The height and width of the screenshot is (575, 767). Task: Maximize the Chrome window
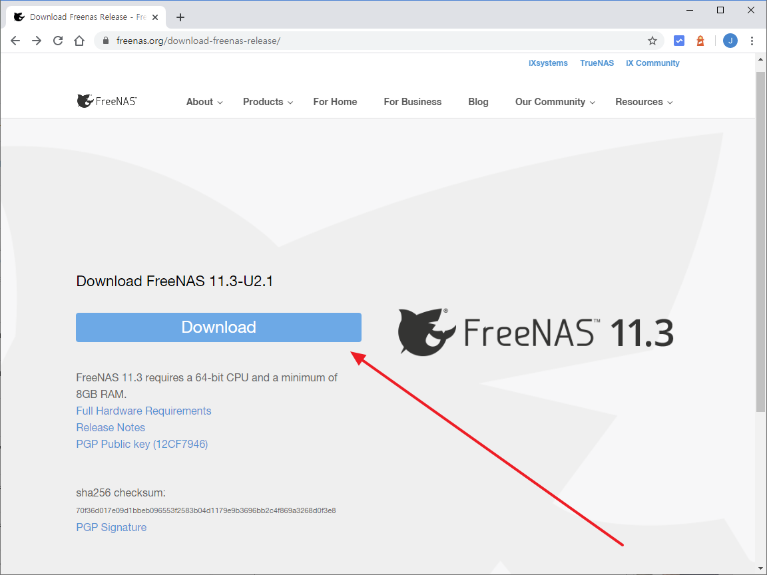[x=720, y=10]
